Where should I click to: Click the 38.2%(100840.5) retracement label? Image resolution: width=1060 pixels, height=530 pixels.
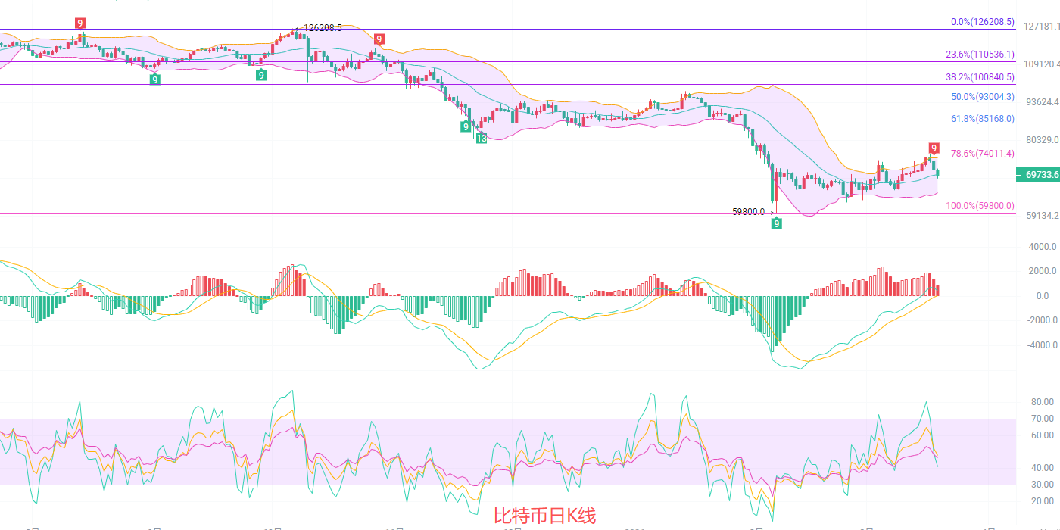tap(980, 77)
